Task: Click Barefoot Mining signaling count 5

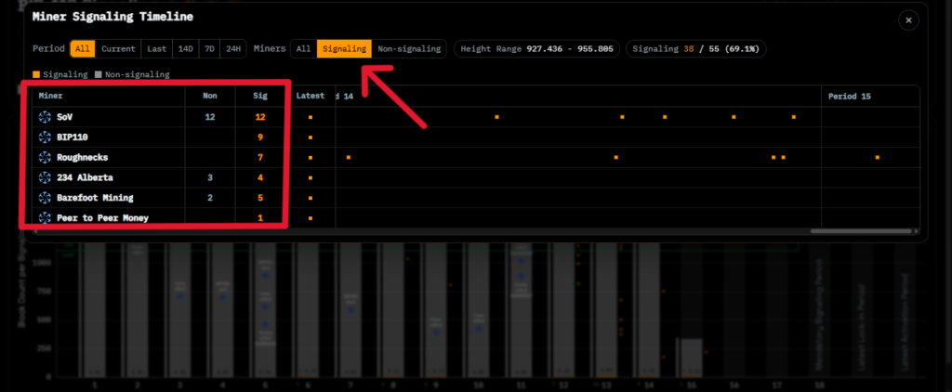Action: [x=260, y=198]
